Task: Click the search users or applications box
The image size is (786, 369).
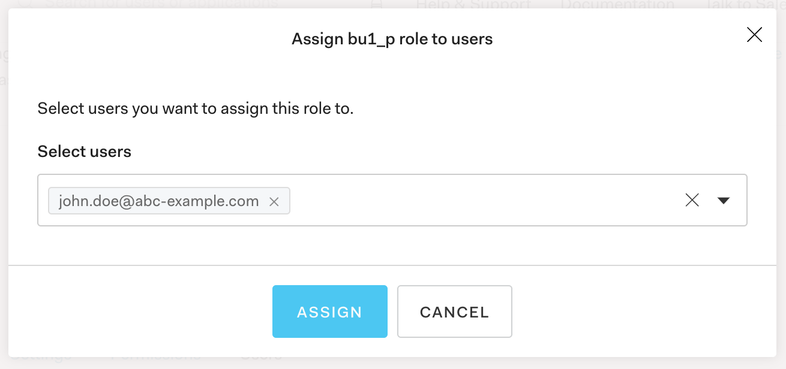Action: (162, 4)
